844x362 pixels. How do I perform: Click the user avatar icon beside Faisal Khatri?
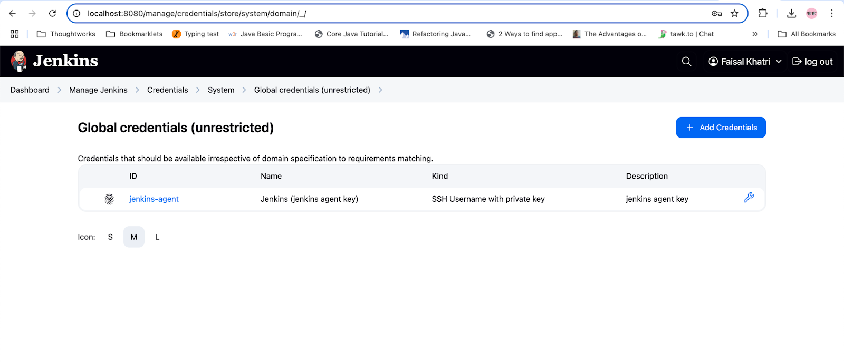(713, 62)
